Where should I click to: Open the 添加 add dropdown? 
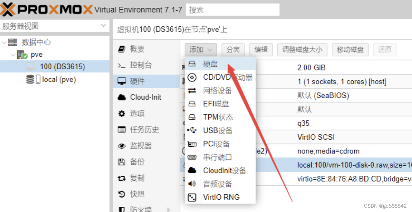tap(201, 50)
